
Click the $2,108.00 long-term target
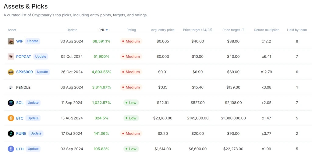click(x=233, y=103)
